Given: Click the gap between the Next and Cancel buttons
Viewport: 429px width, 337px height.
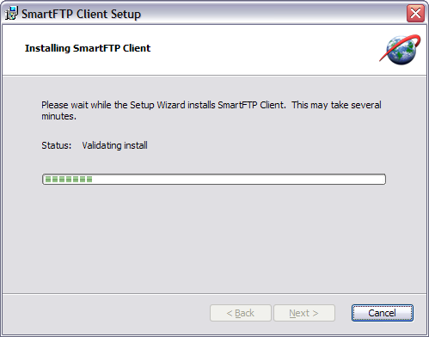Looking at the screenshot, I should 343,313.
